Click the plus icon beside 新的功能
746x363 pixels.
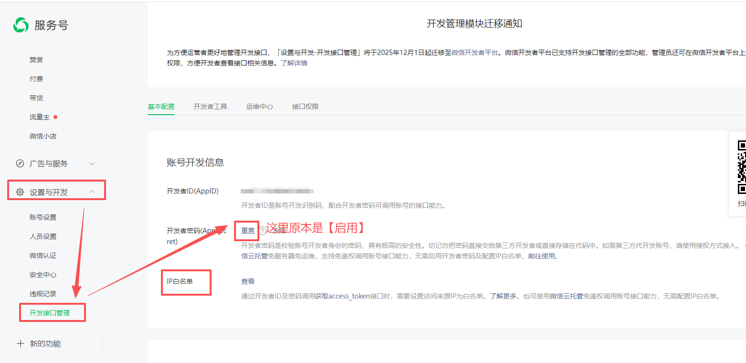pyautogui.click(x=21, y=343)
